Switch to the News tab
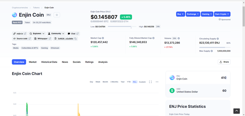The image size is (245, 116). pos(65,62)
